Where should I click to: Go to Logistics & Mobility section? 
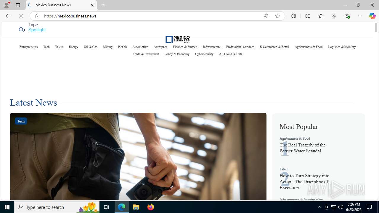tap(342, 47)
